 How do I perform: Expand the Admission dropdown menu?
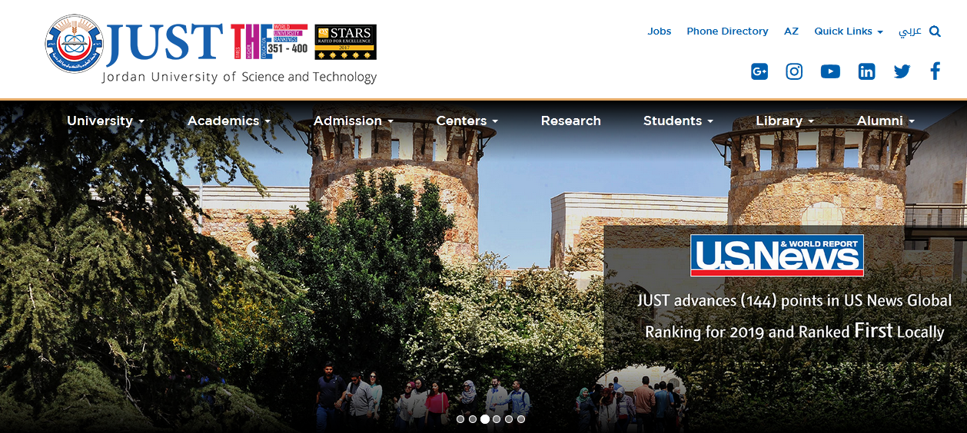(x=353, y=121)
